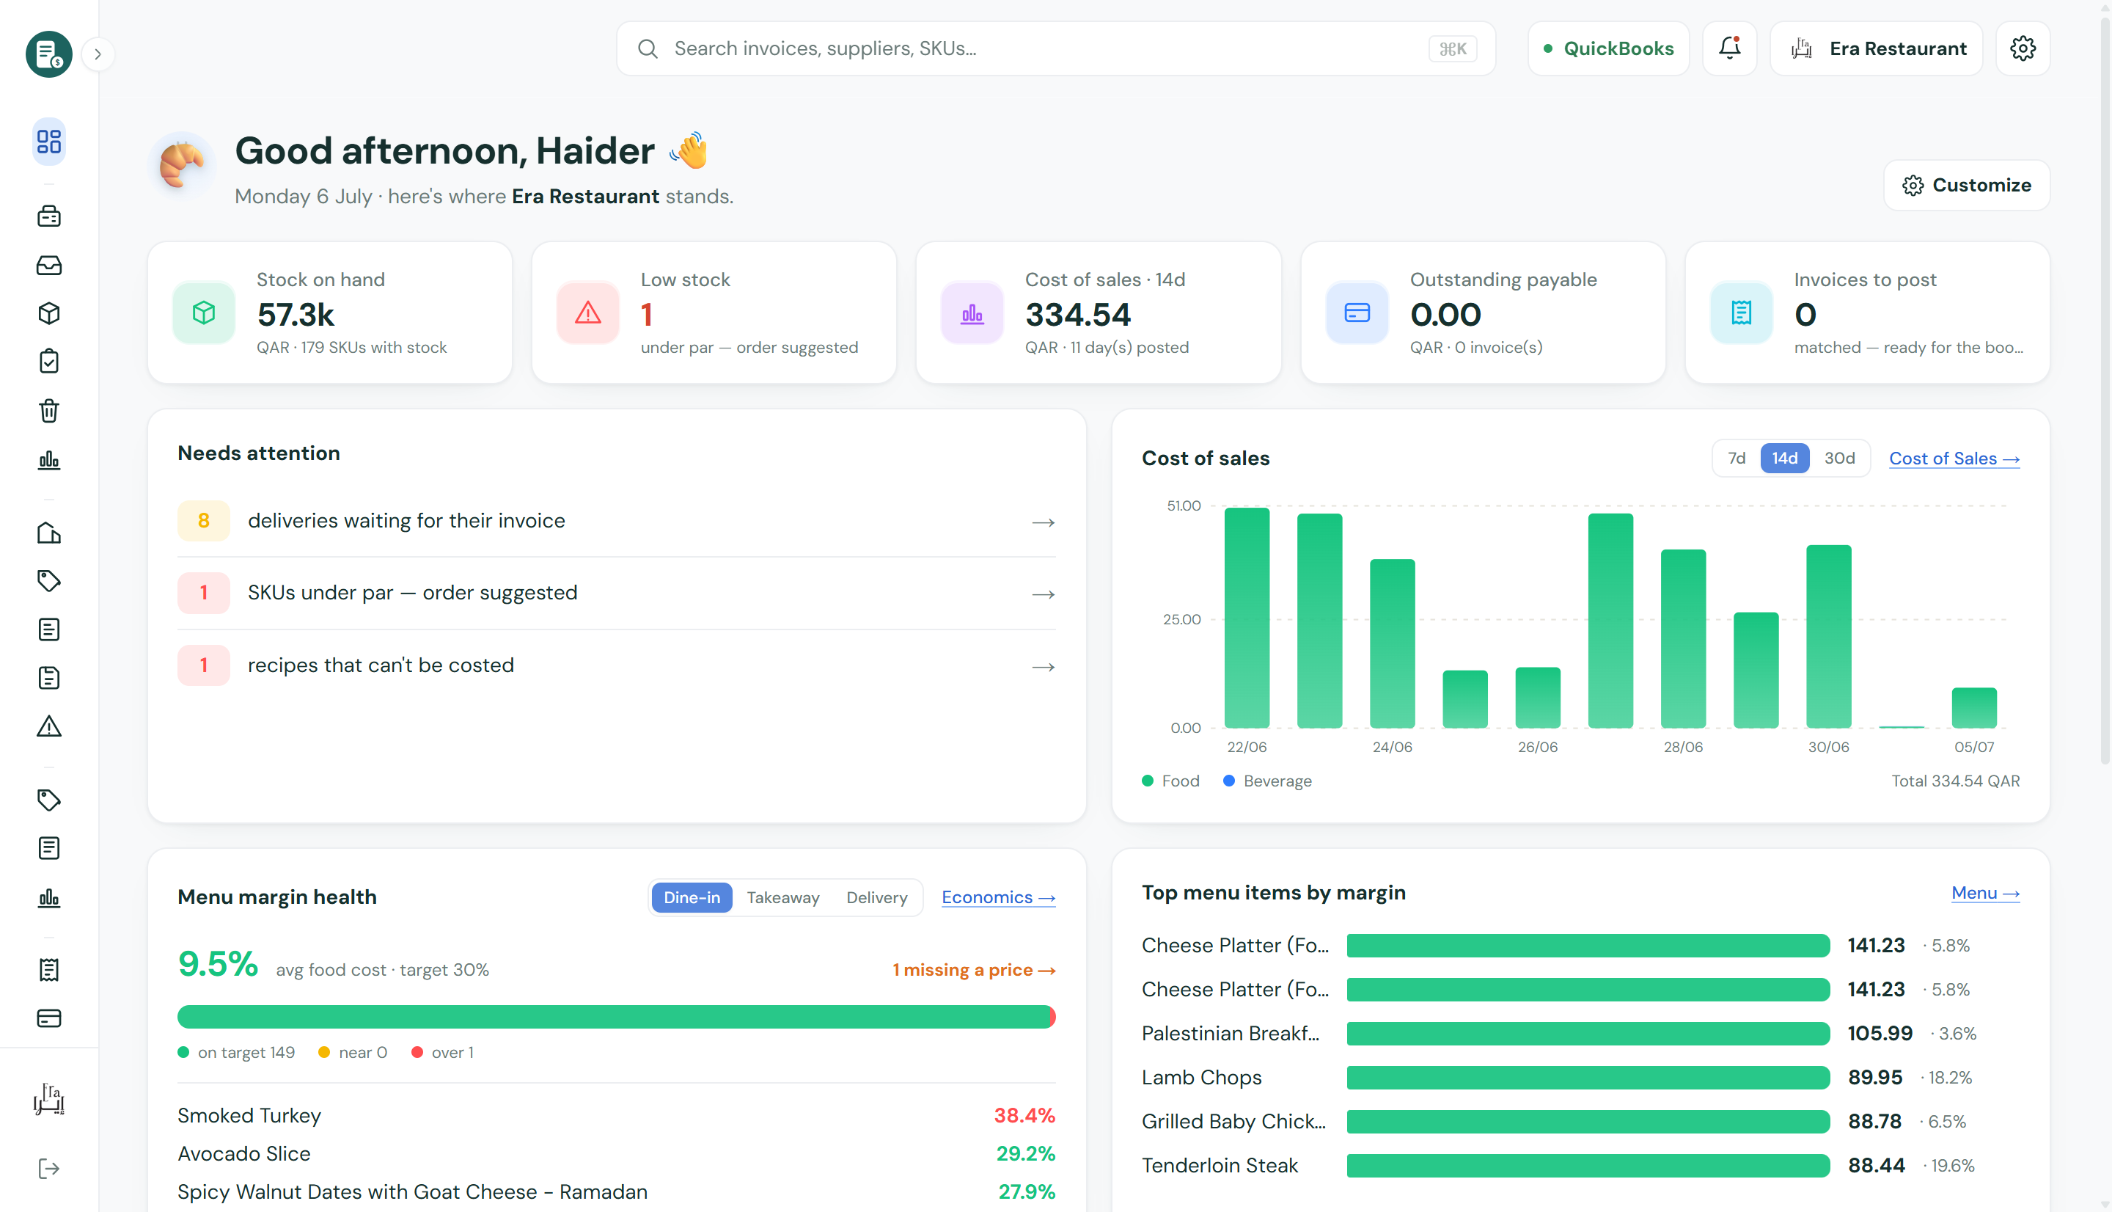This screenshot has height=1212, width=2112.
Task: Select the Avocado Slice 29.2% row
Action: [617, 1154]
